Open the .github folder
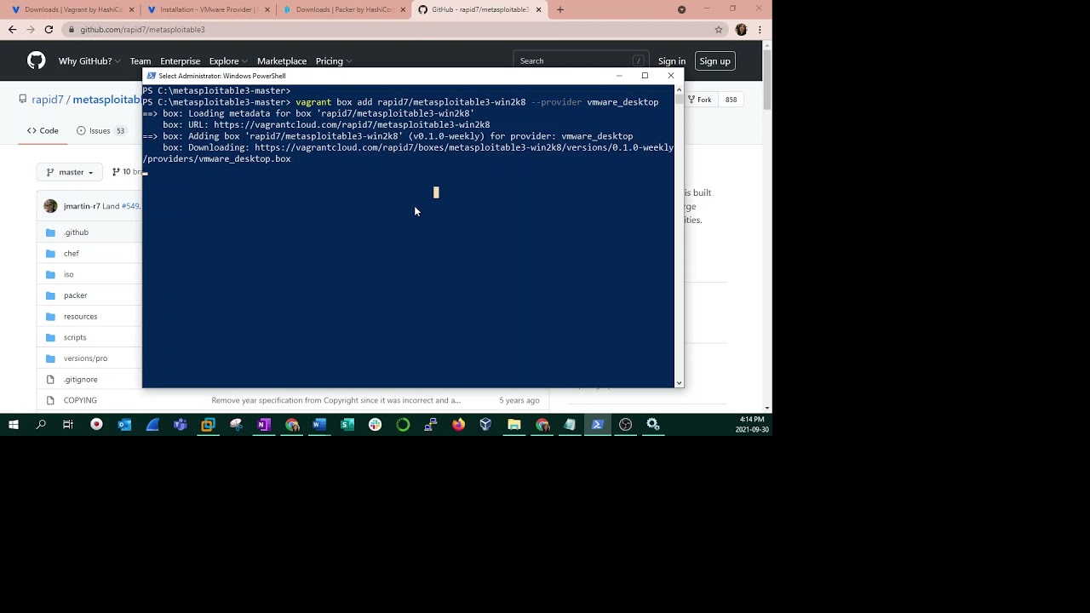 76,232
